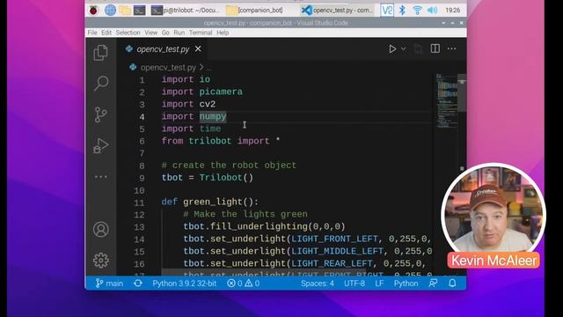Open the Accounts menu icon

[101, 229]
